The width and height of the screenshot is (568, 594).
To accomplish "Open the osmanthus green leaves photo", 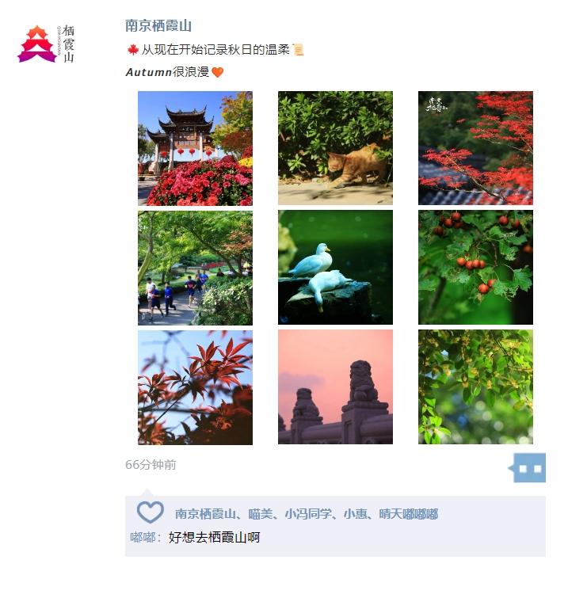I will 475,386.
